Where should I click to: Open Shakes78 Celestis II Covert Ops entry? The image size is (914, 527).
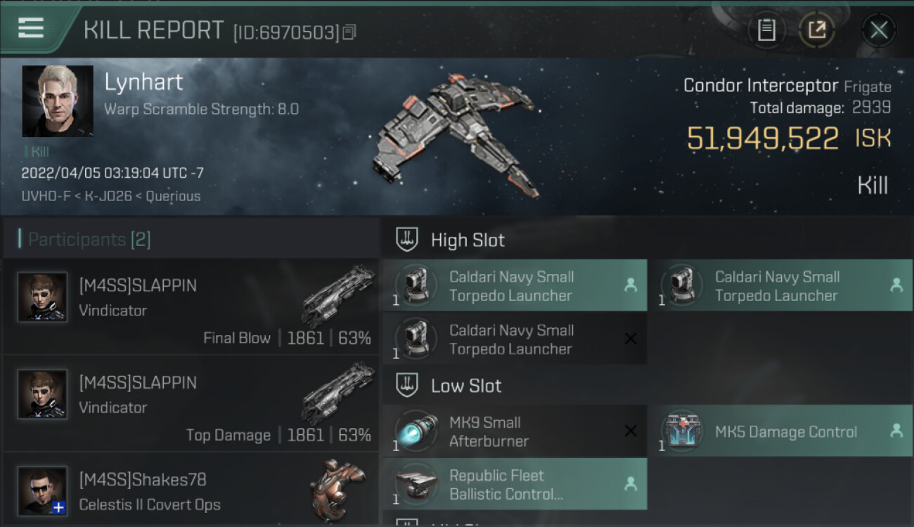click(x=191, y=492)
